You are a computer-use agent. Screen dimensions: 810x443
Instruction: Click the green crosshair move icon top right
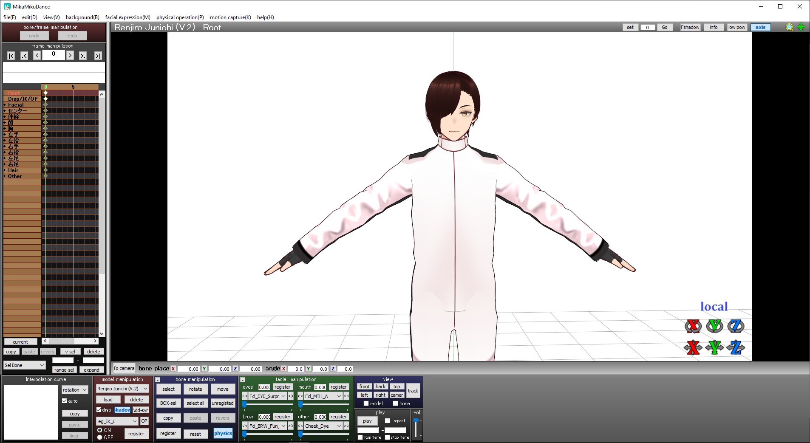pyautogui.click(x=801, y=27)
